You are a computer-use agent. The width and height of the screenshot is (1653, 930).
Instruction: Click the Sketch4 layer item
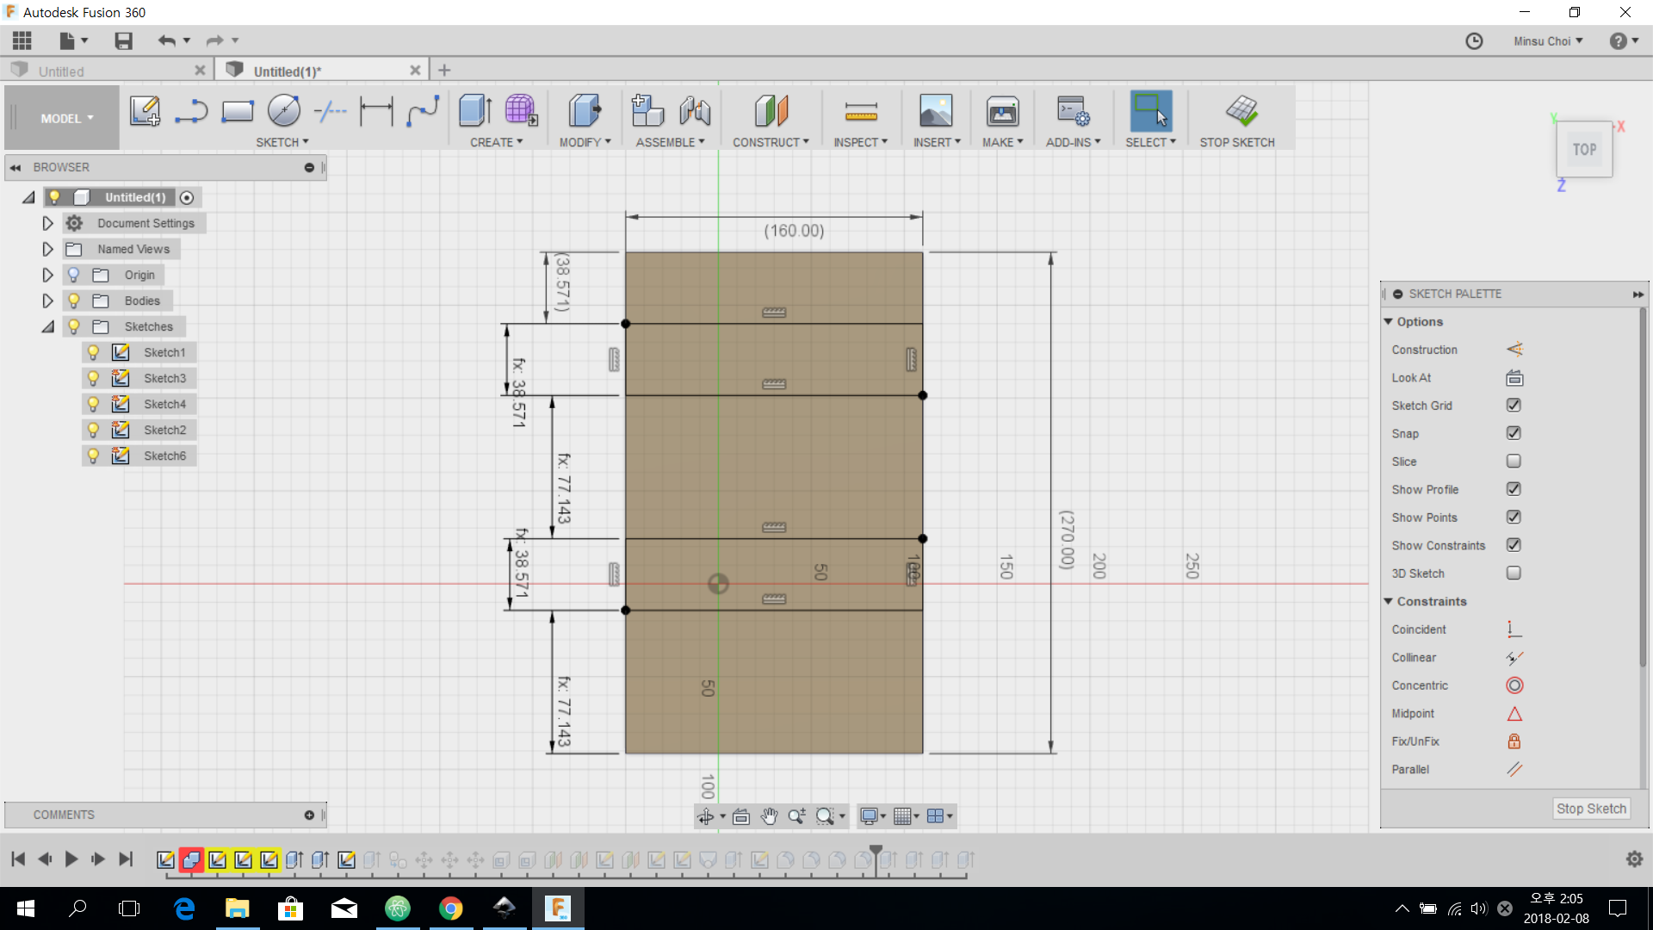click(x=164, y=403)
